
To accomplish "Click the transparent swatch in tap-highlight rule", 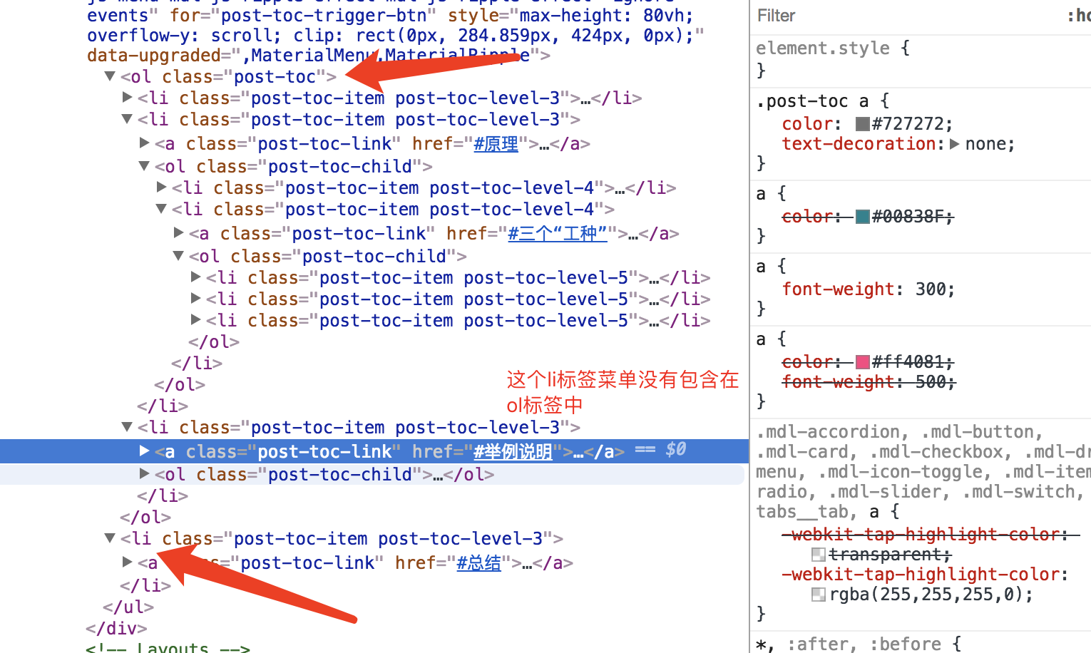I will coord(817,553).
